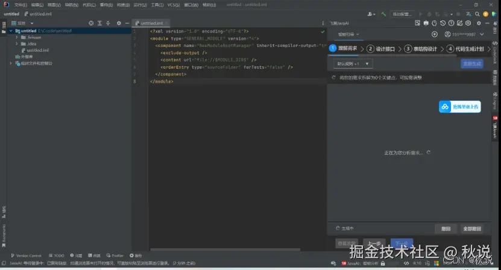Click the JavaAI status bar widget
This screenshot has height=270, width=501.
coord(360,263)
